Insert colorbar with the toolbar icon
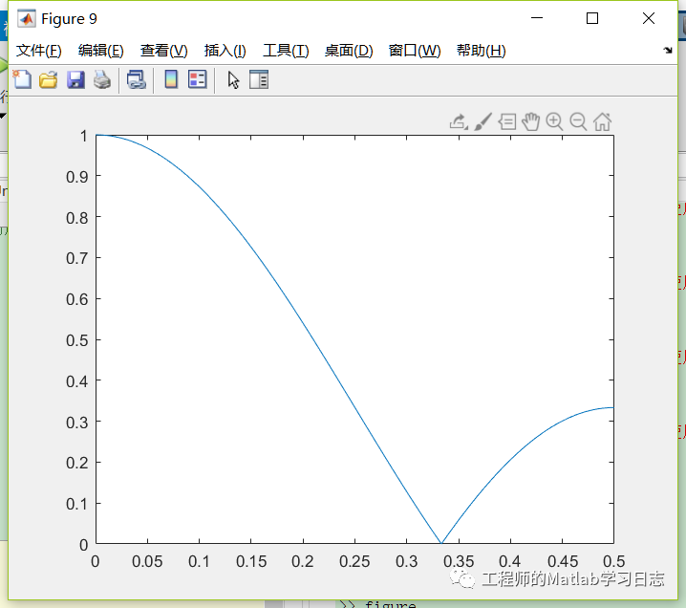This screenshot has height=608, width=686. (171, 79)
